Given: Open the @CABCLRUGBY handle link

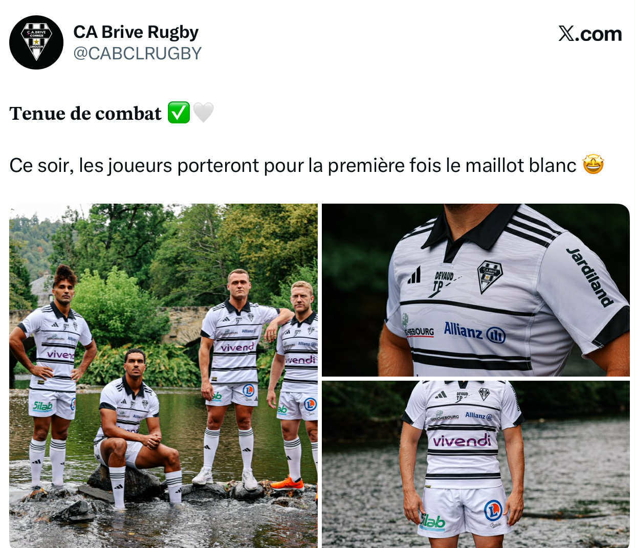Looking at the screenshot, I should point(138,53).
